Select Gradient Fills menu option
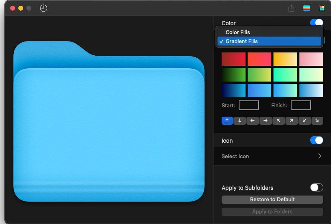Image resolution: width=331 pixels, height=224 pixels. point(242,41)
